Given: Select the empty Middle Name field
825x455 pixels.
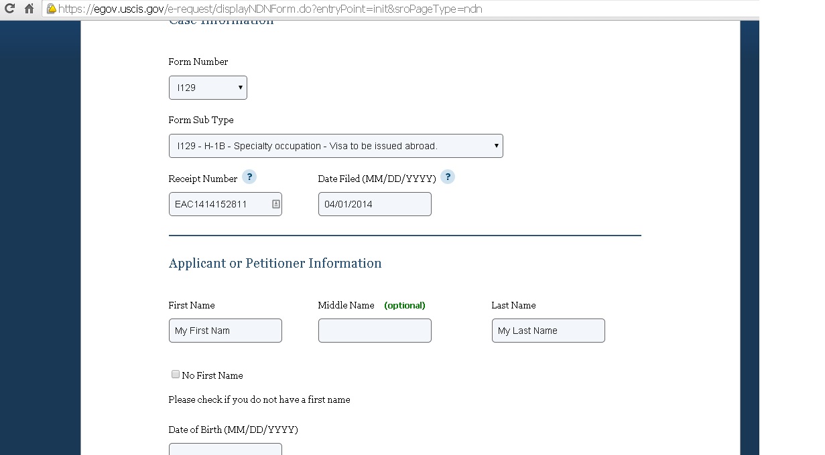Looking at the screenshot, I should 375,331.
